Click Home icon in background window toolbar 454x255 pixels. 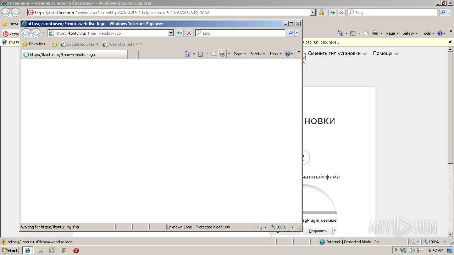340,33
